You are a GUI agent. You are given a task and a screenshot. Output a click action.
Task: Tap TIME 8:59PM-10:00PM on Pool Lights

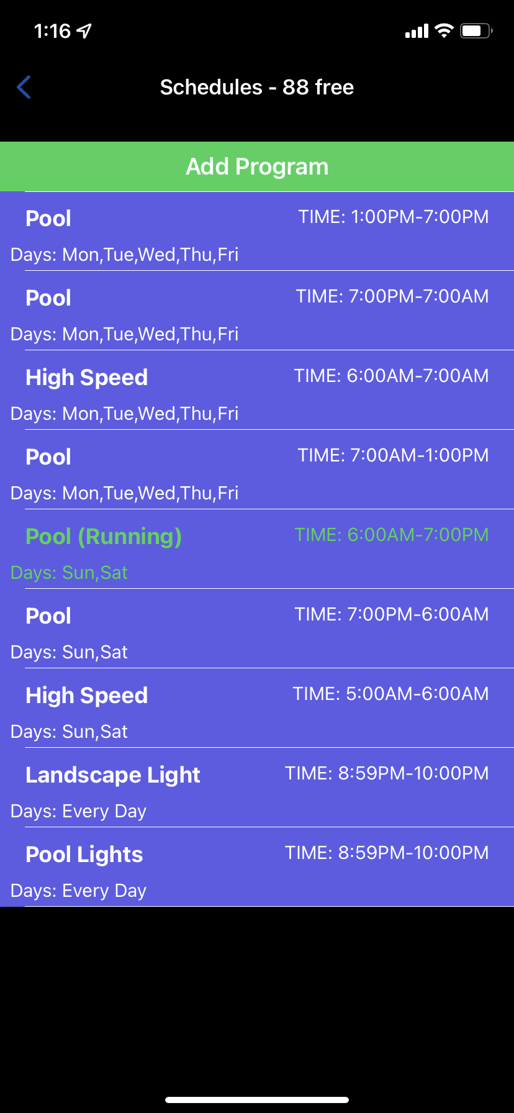(387, 853)
